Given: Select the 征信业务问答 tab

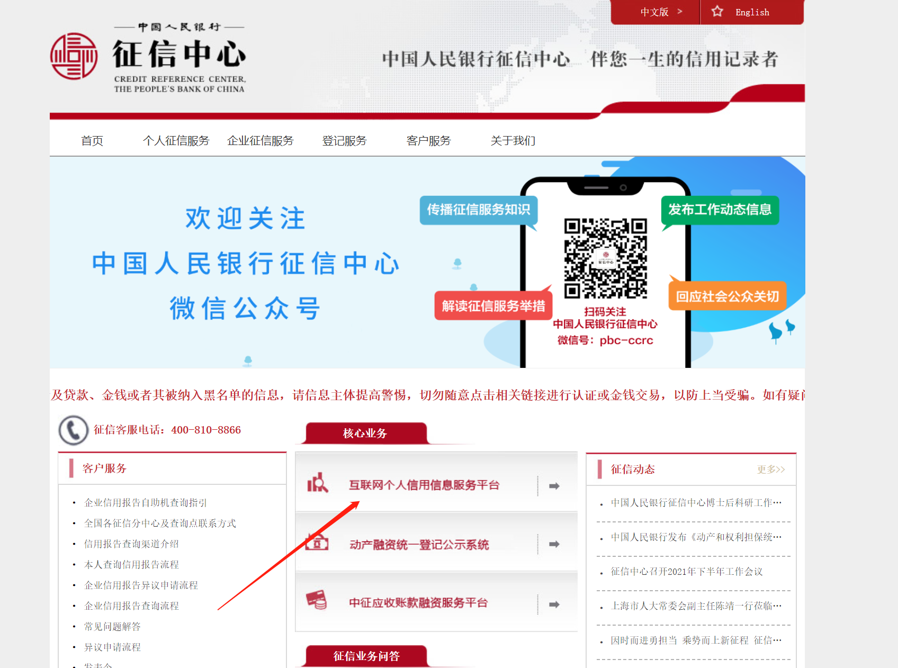Looking at the screenshot, I should 366,656.
